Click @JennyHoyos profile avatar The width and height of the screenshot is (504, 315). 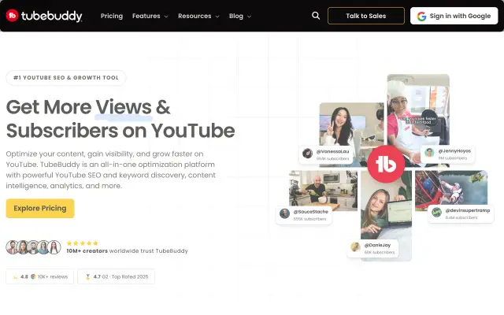click(429, 153)
